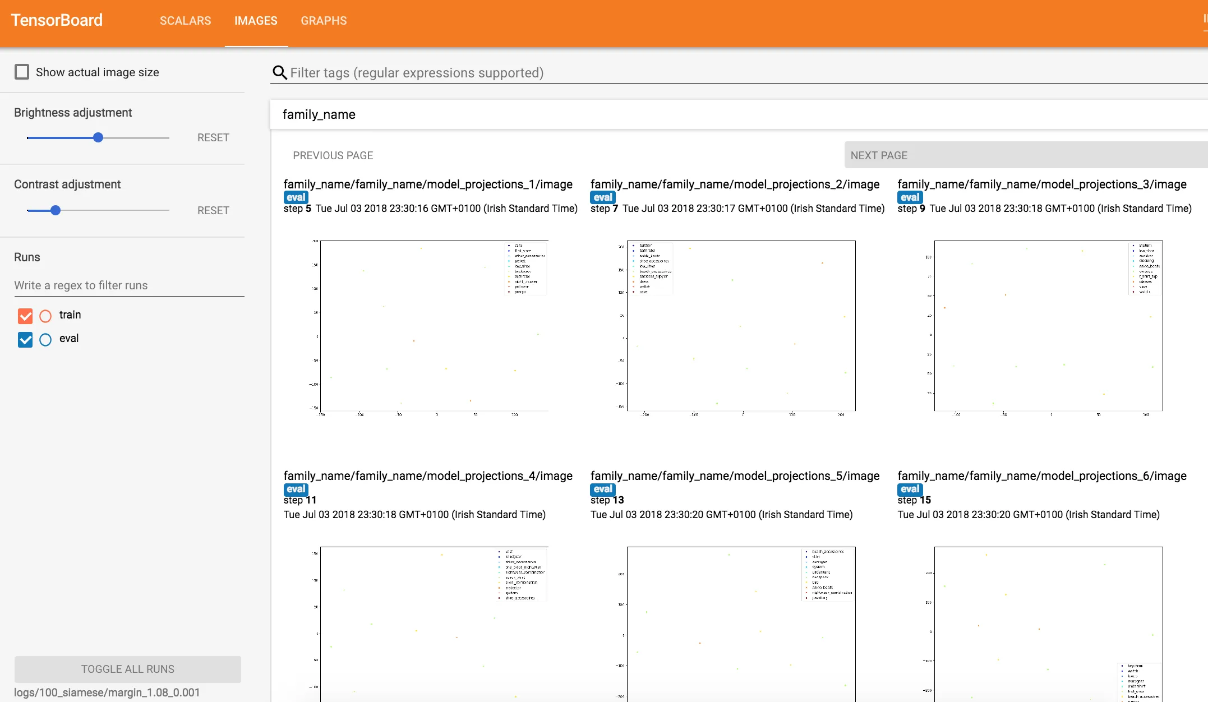Click the search magnifier icon in tag filter
The width and height of the screenshot is (1208, 702).
pyautogui.click(x=279, y=73)
